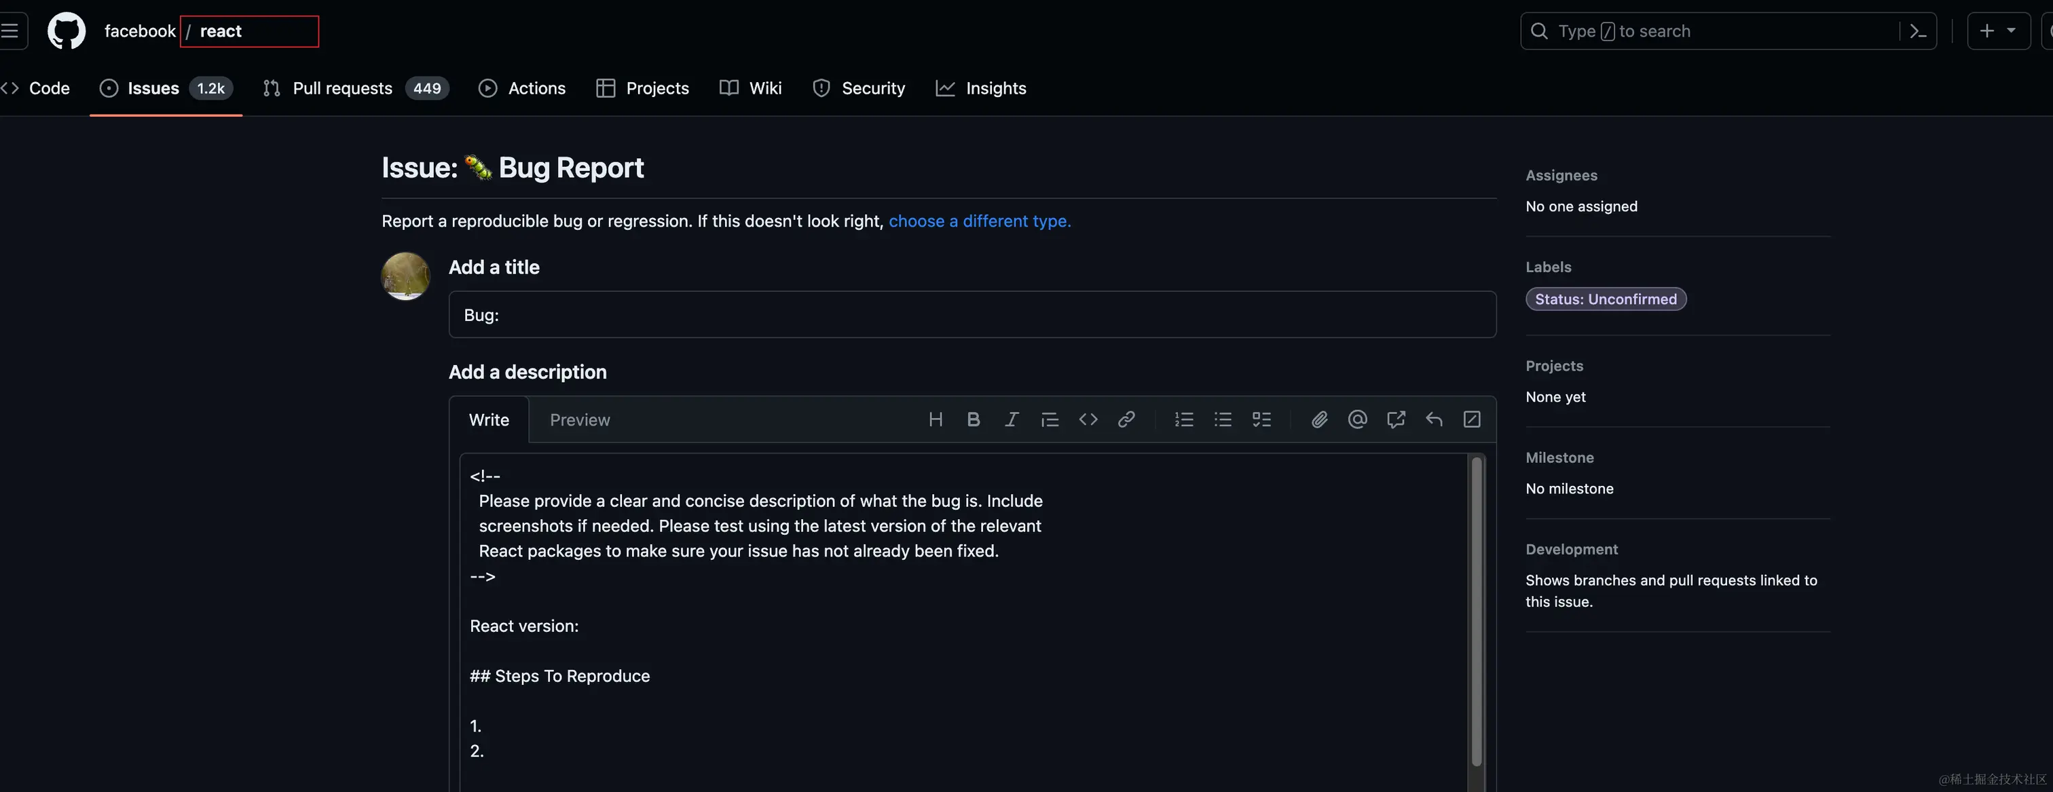
Task: Open the Code tab
Action: [35, 88]
